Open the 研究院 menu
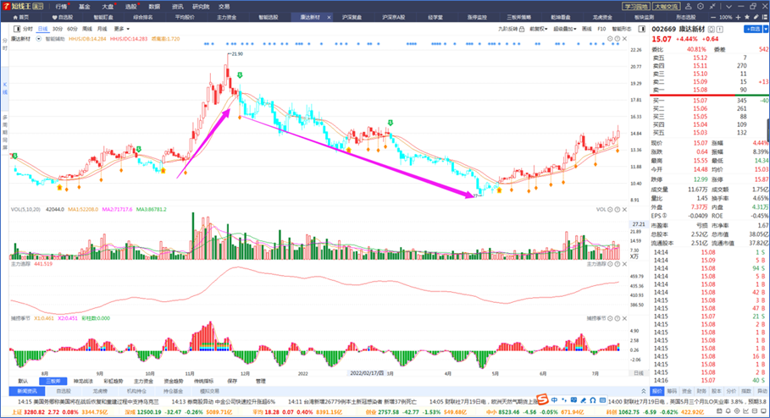The height and width of the screenshot is (418, 770). click(201, 7)
